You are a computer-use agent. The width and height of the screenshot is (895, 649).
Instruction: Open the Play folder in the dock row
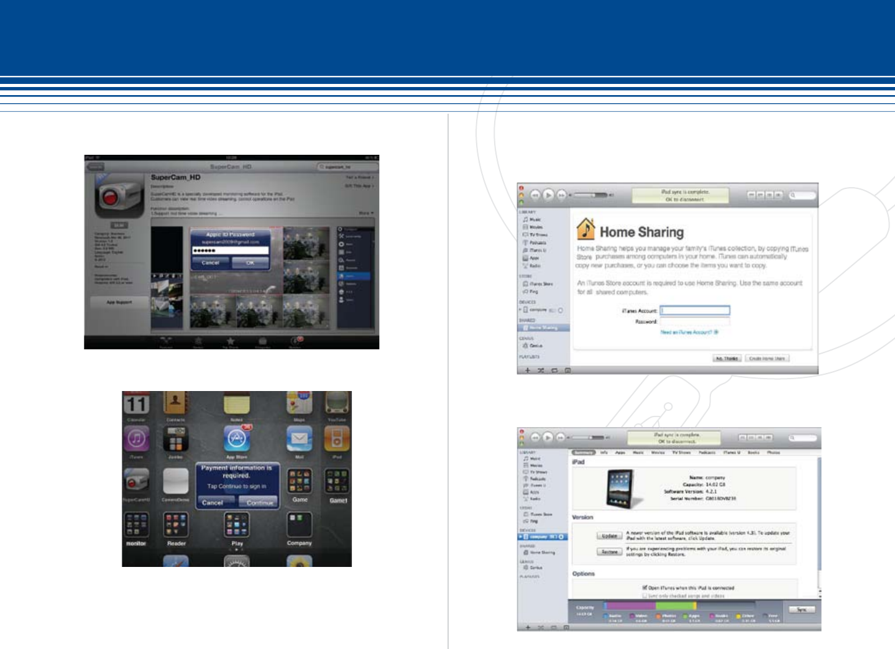point(237,525)
